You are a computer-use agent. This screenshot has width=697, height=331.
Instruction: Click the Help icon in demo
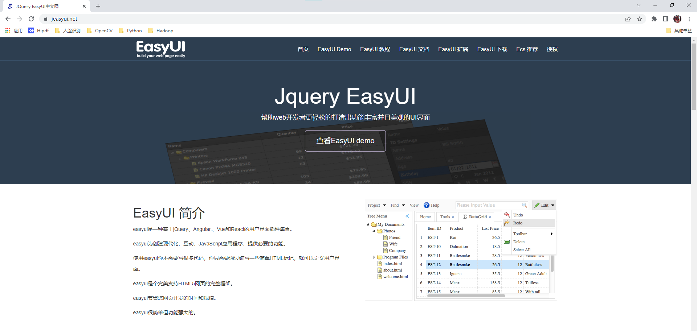click(x=427, y=205)
